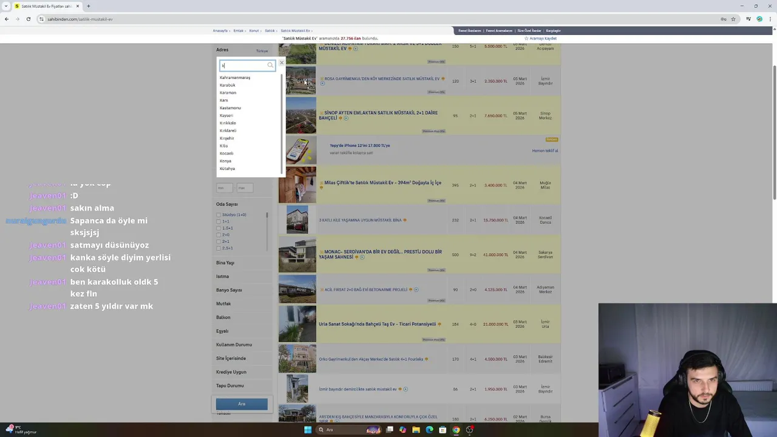This screenshot has width=777, height=437.
Task: Open Favori İlanlarım menu item
Action: [470, 30]
